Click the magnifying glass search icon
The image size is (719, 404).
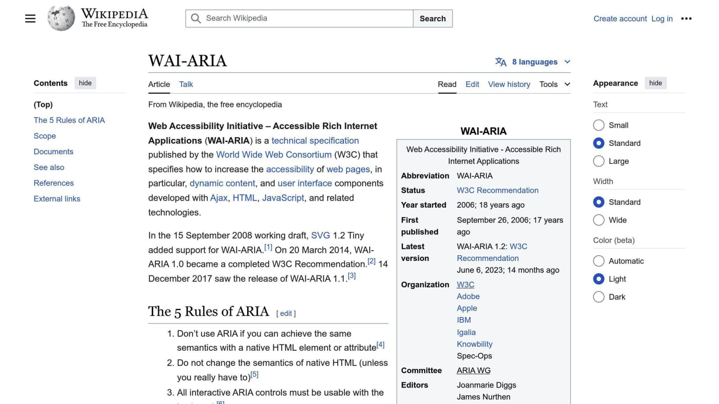pyautogui.click(x=196, y=18)
